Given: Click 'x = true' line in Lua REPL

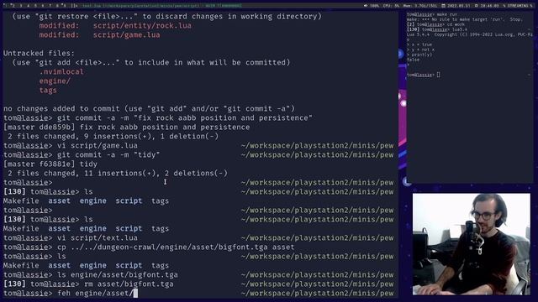Looking at the screenshot, I should pos(419,44).
